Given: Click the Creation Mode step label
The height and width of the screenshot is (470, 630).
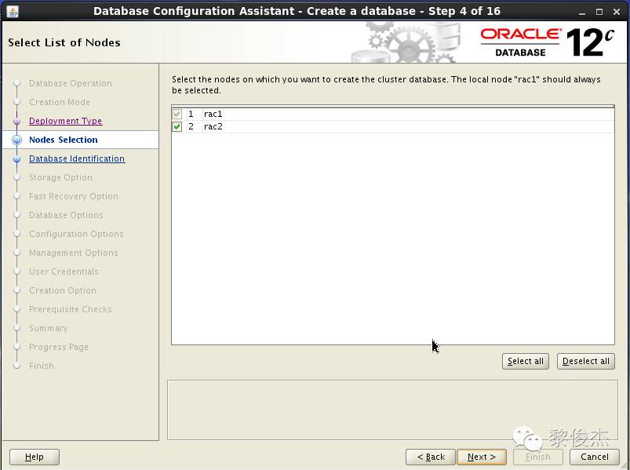Looking at the screenshot, I should pyautogui.click(x=60, y=102).
